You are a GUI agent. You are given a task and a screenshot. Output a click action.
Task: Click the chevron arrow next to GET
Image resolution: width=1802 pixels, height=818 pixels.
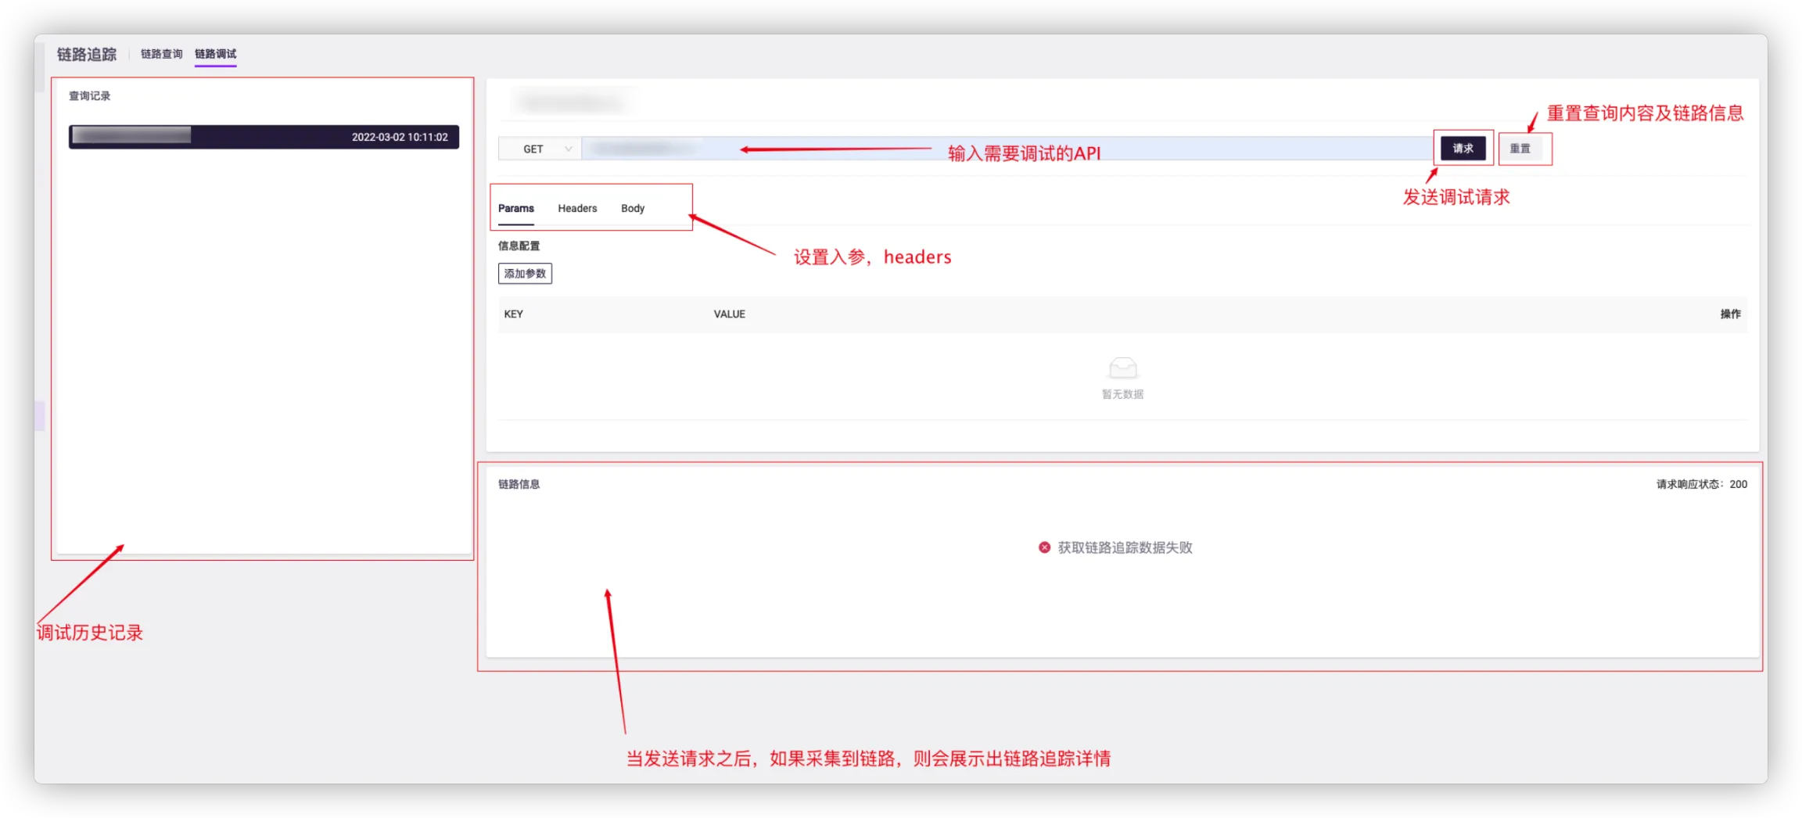pyautogui.click(x=569, y=149)
